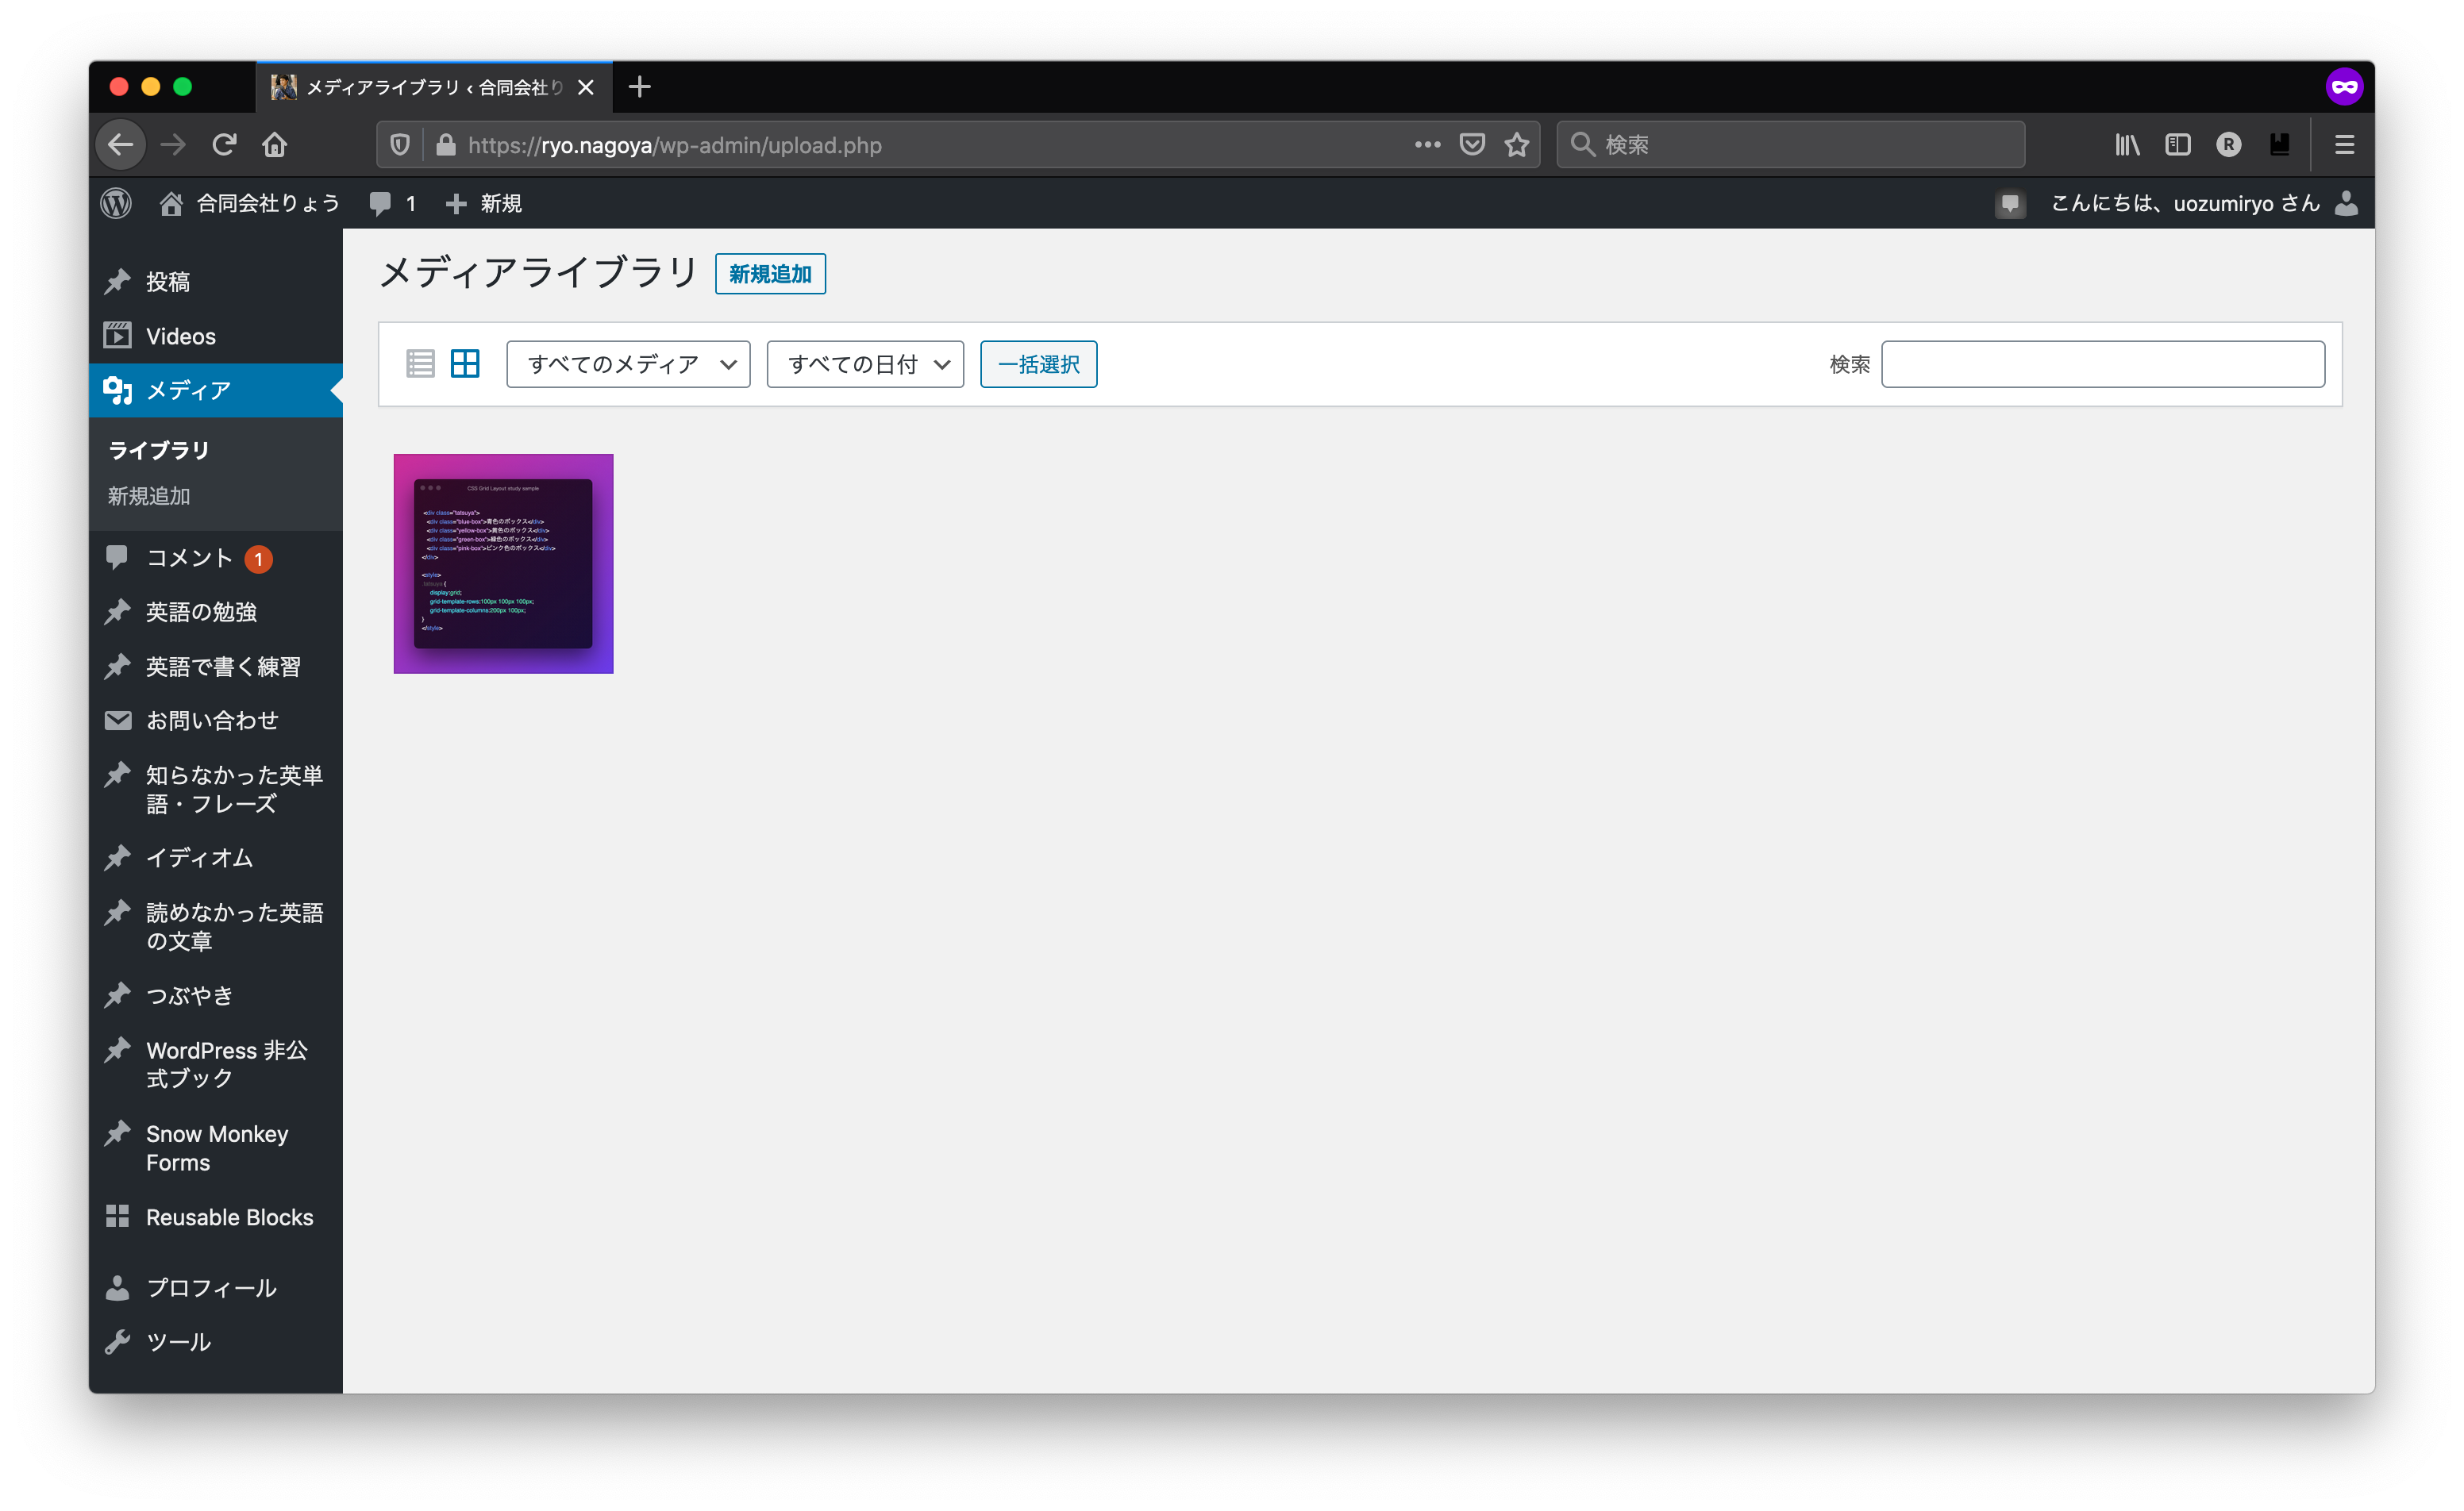The width and height of the screenshot is (2464, 1511).
Task: Open the こんにちは、uozumiryo さん account menu
Action: (2204, 203)
